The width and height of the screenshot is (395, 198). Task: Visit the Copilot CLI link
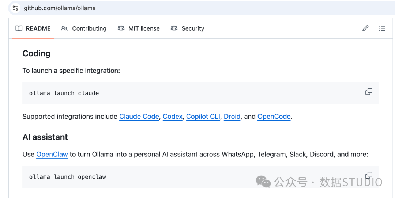pyautogui.click(x=203, y=117)
